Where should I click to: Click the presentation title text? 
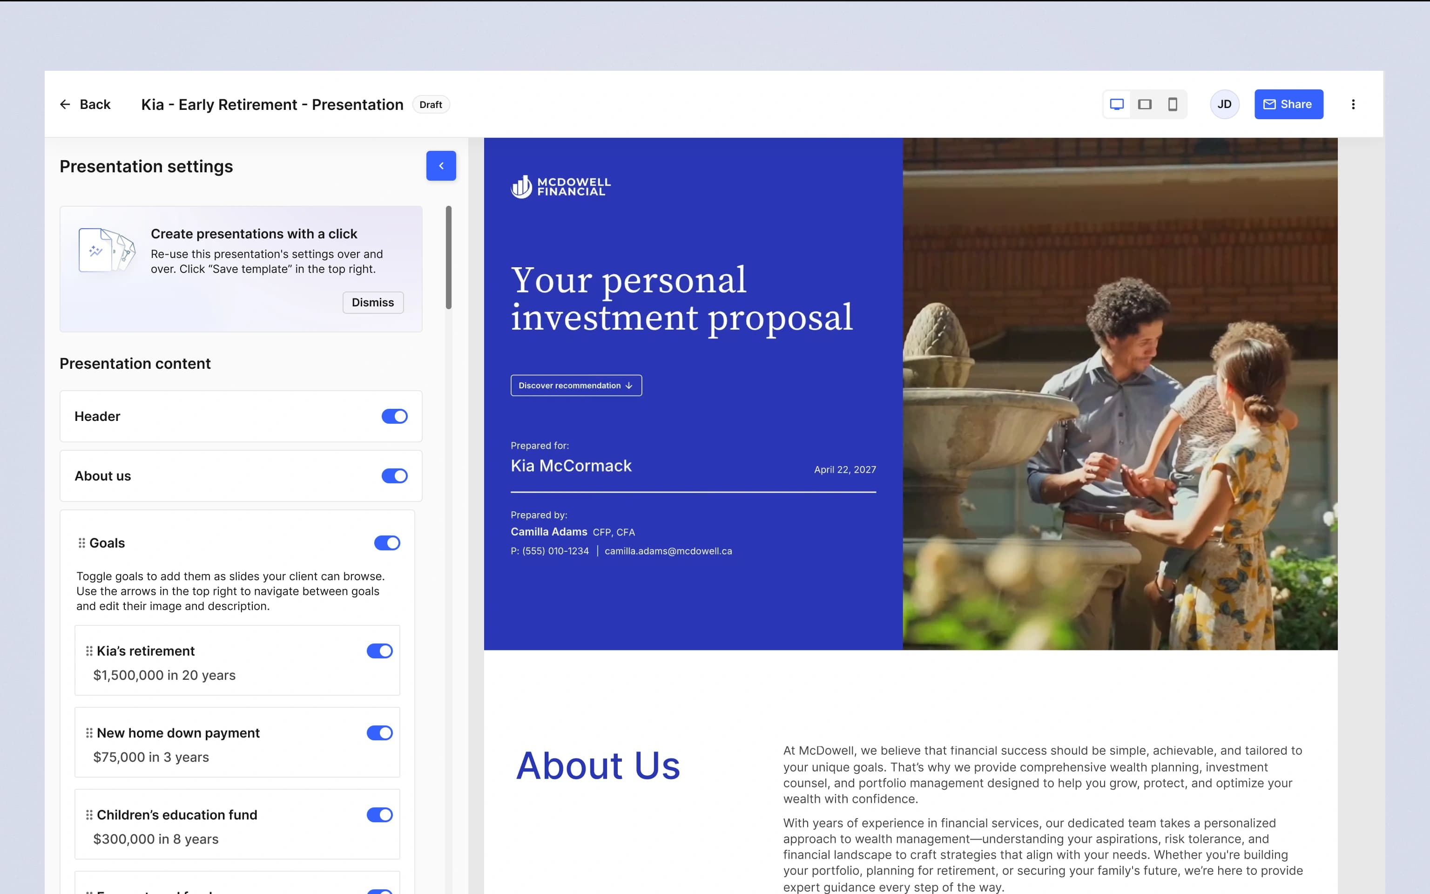[x=272, y=105]
